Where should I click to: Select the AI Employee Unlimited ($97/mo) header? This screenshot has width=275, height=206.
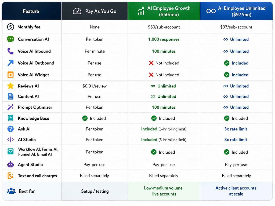pyautogui.click(x=236, y=11)
